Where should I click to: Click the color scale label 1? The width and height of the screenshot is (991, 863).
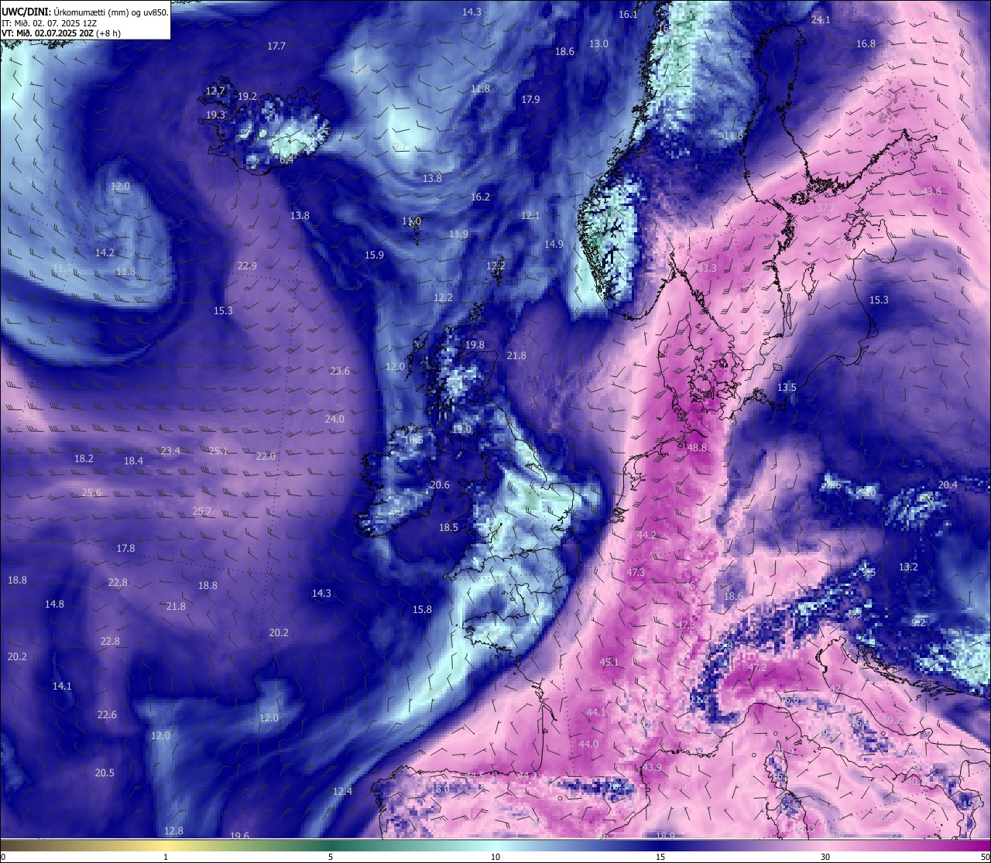[166, 857]
